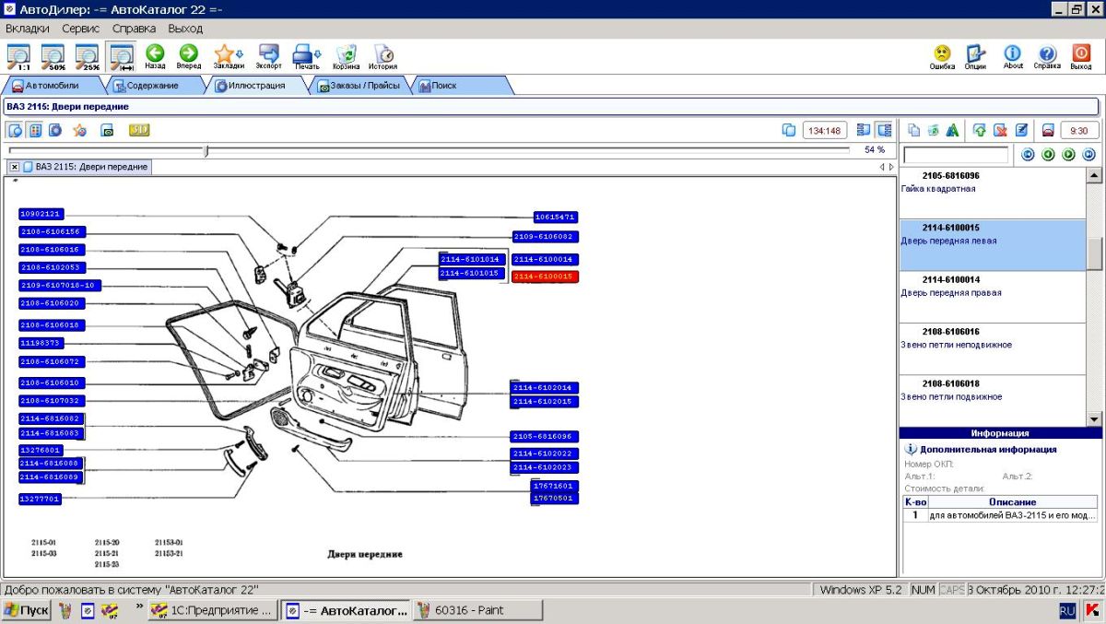Click the blue A font icon in parts toolbar
This screenshot has height=624, width=1106.
pos(953,130)
